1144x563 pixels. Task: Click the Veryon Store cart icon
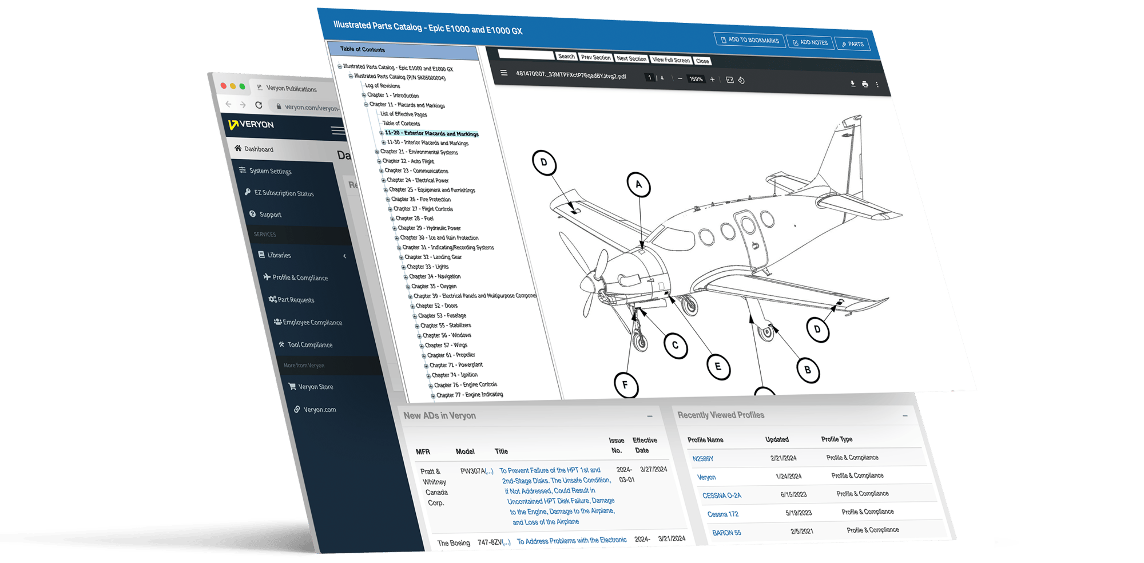point(292,386)
